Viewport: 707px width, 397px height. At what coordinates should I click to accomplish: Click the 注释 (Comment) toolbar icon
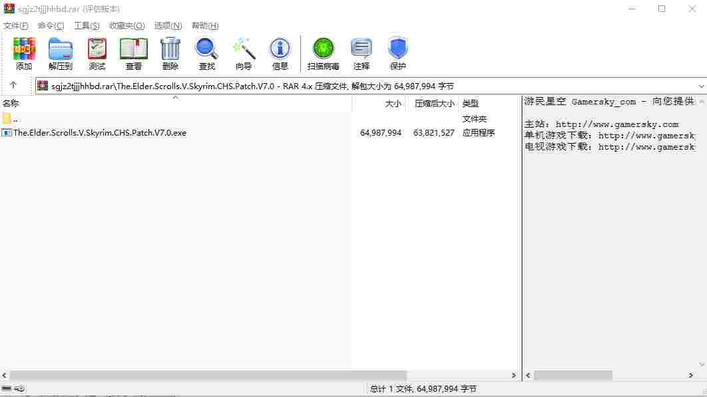point(361,49)
